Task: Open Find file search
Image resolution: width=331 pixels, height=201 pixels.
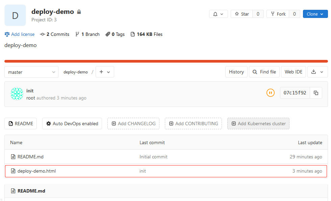Action: pyautogui.click(x=264, y=72)
